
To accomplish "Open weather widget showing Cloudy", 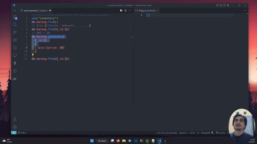I will tap(7, 141).
